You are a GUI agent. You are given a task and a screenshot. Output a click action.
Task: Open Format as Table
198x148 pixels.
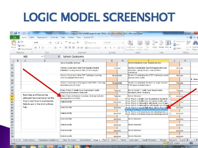[140, 45]
